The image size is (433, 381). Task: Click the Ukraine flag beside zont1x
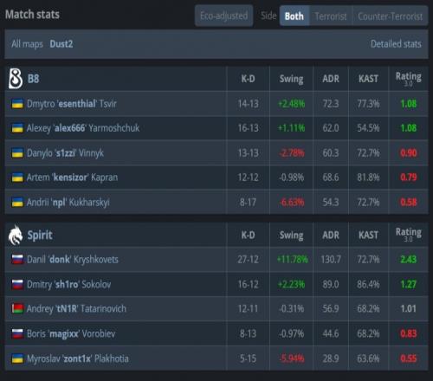click(x=17, y=358)
